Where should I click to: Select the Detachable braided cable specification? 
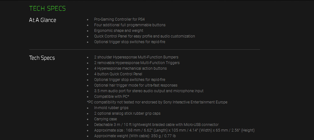[x=156, y=125]
